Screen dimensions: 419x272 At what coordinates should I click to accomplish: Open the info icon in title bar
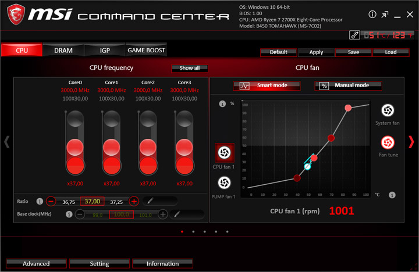pyautogui.click(x=372, y=14)
